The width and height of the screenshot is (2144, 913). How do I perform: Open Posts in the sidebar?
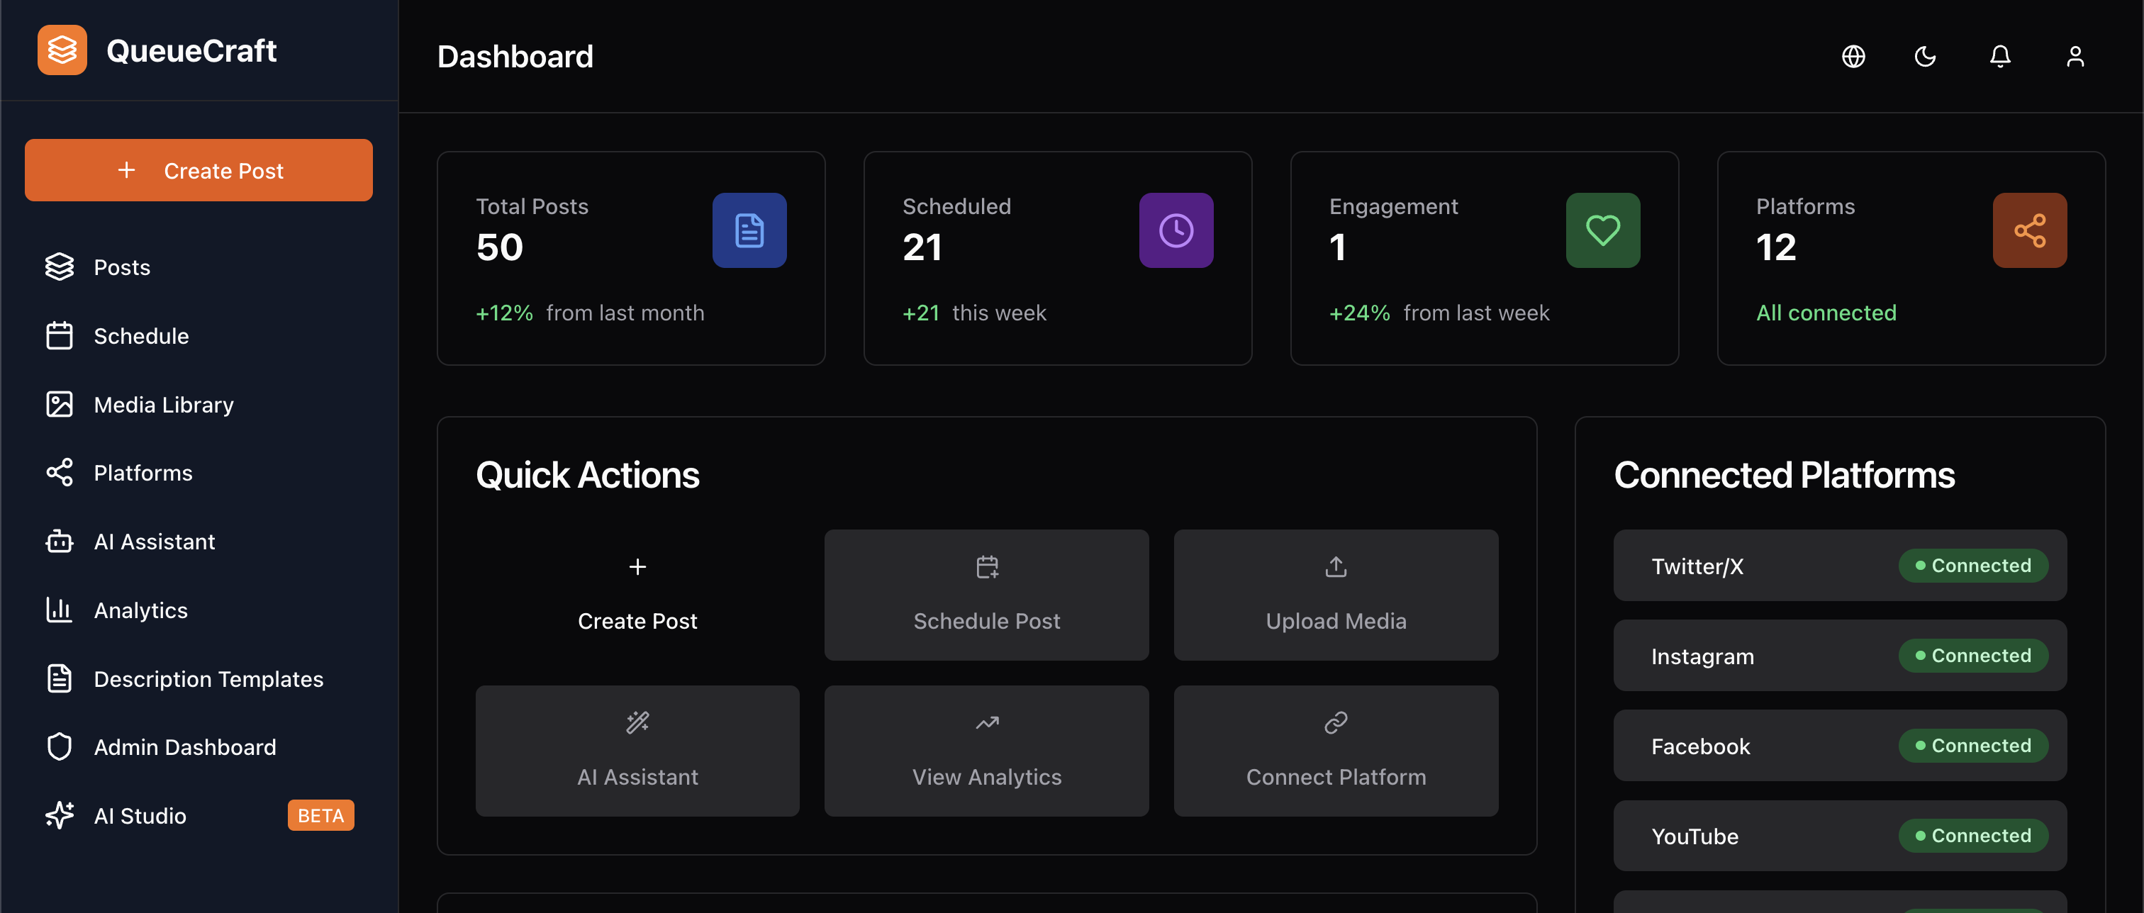[199, 267]
